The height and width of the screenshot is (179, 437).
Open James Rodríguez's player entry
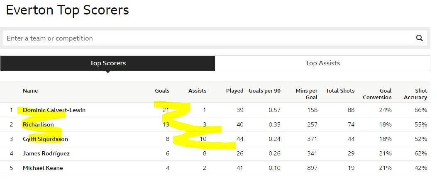point(46,153)
